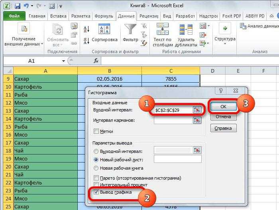Click the Data Validation icon

tap(203, 26)
